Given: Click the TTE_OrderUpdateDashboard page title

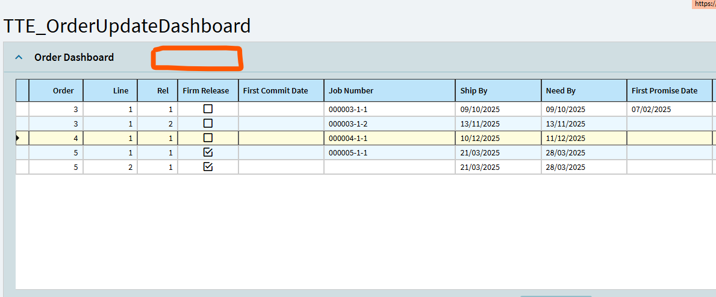Looking at the screenshot, I should tap(127, 26).
